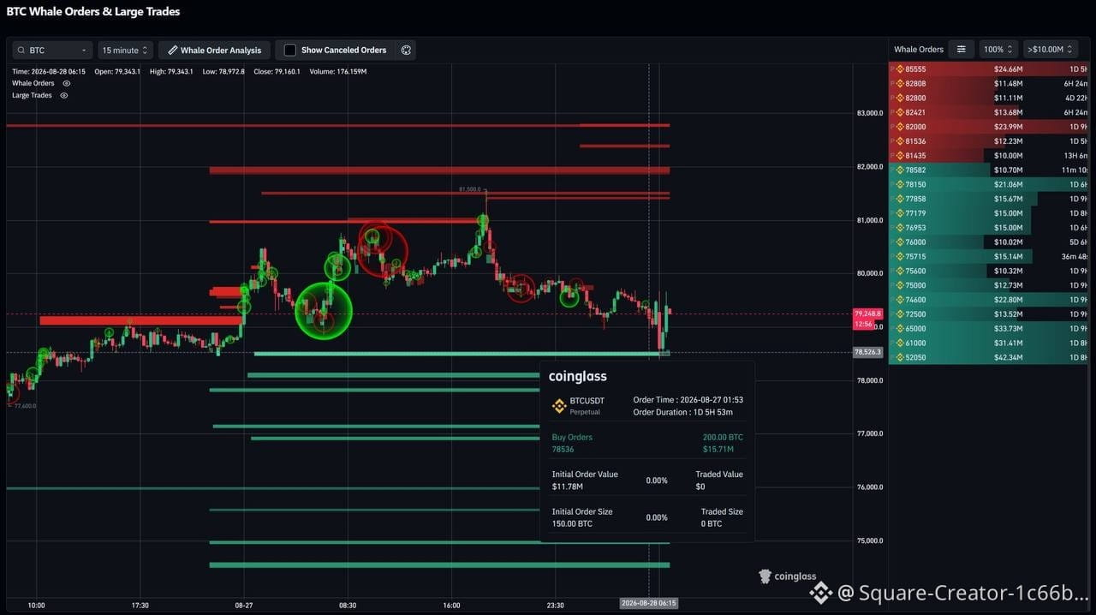
Task: Click the $23.99M value in the 82000 row
Action: 1008,127
